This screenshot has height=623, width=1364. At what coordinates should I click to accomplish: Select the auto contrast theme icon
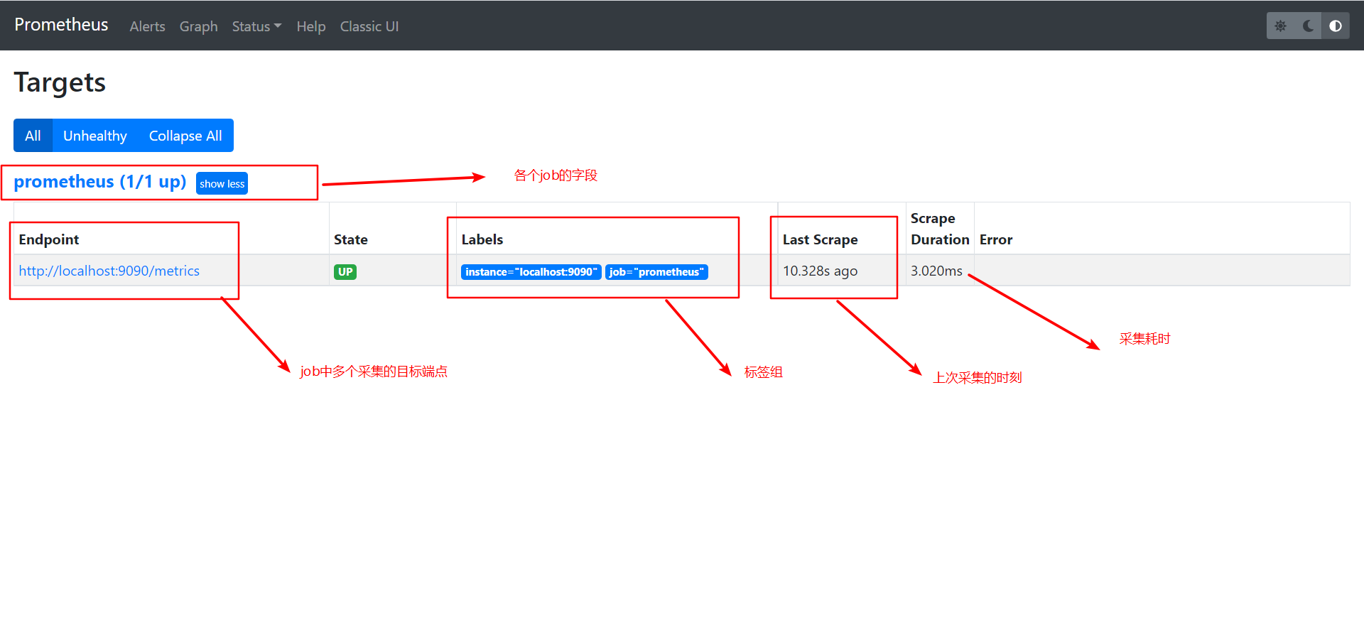(x=1336, y=26)
